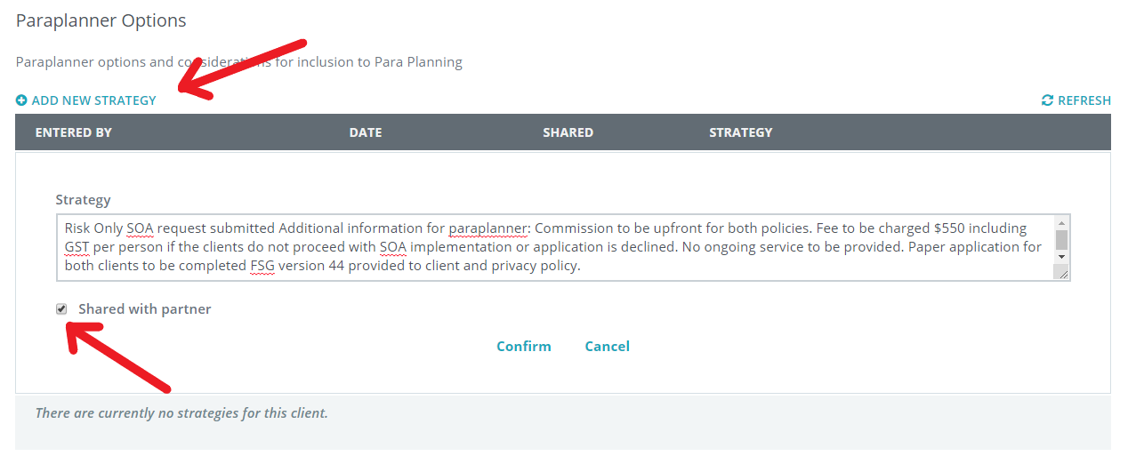This screenshot has width=1128, height=464.
Task: Untick the Shared with partner checkbox
Action: tap(61, 309)
